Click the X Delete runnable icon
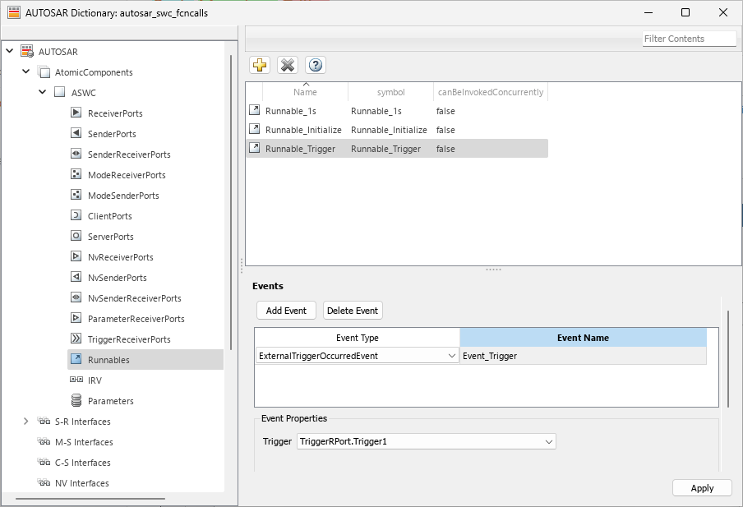Image resolution: width=743 pixels, height=507 pixels. (x=288, y=65)
